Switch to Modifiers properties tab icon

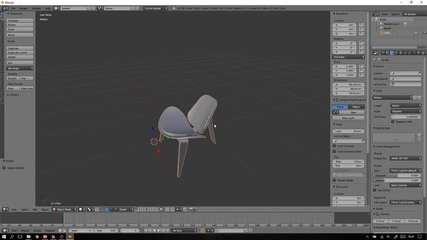tap(409, 53)
